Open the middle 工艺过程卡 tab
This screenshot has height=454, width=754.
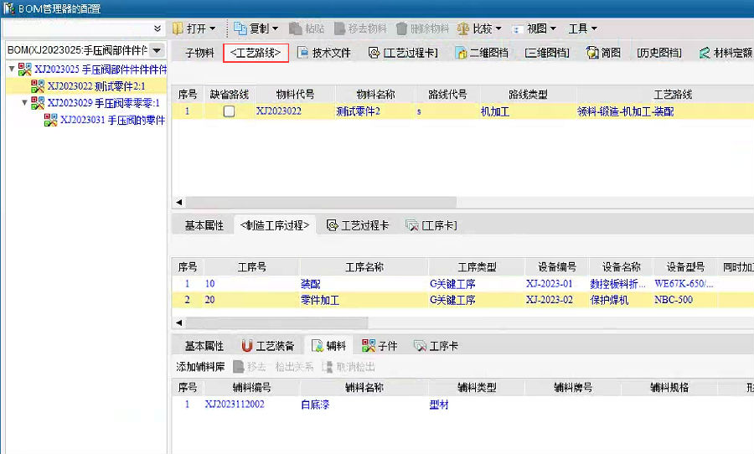pyautogui.click(x=358, y=225)
